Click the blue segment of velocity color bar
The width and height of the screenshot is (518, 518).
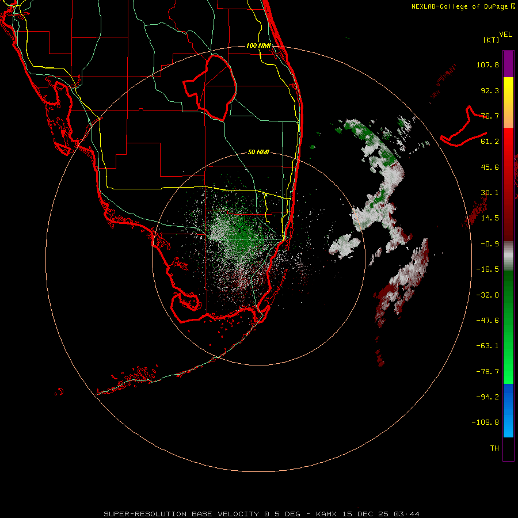(508, 410)
